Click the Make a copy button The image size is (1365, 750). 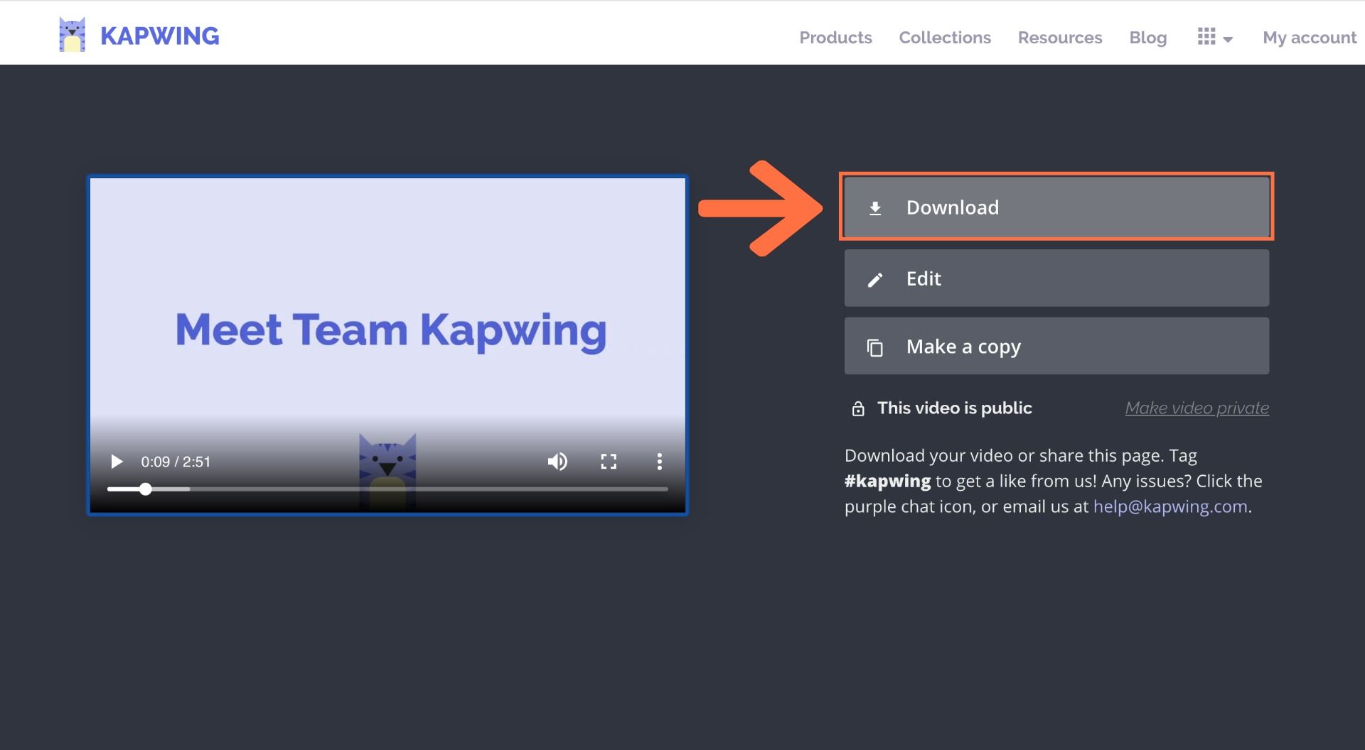click(x=1056, y=346)
